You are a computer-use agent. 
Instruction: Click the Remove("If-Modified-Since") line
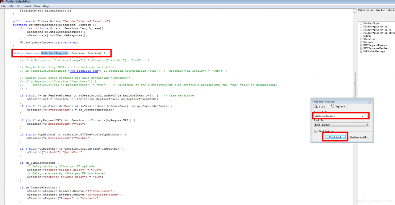75,195
